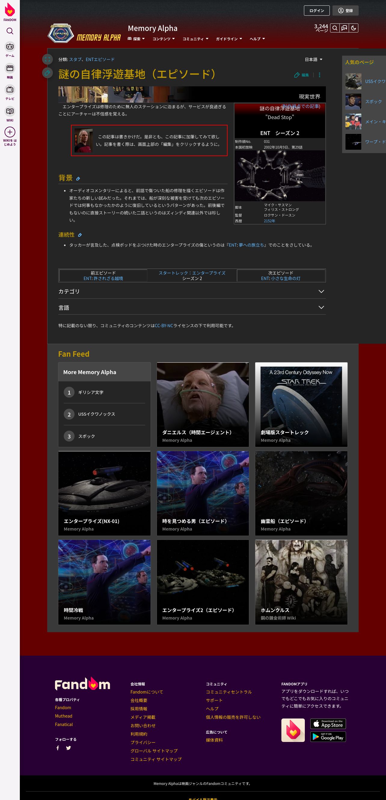Click the round floating pencil edit icon
This screenshot has width=386, height=800.
click(x=47, y=73)
